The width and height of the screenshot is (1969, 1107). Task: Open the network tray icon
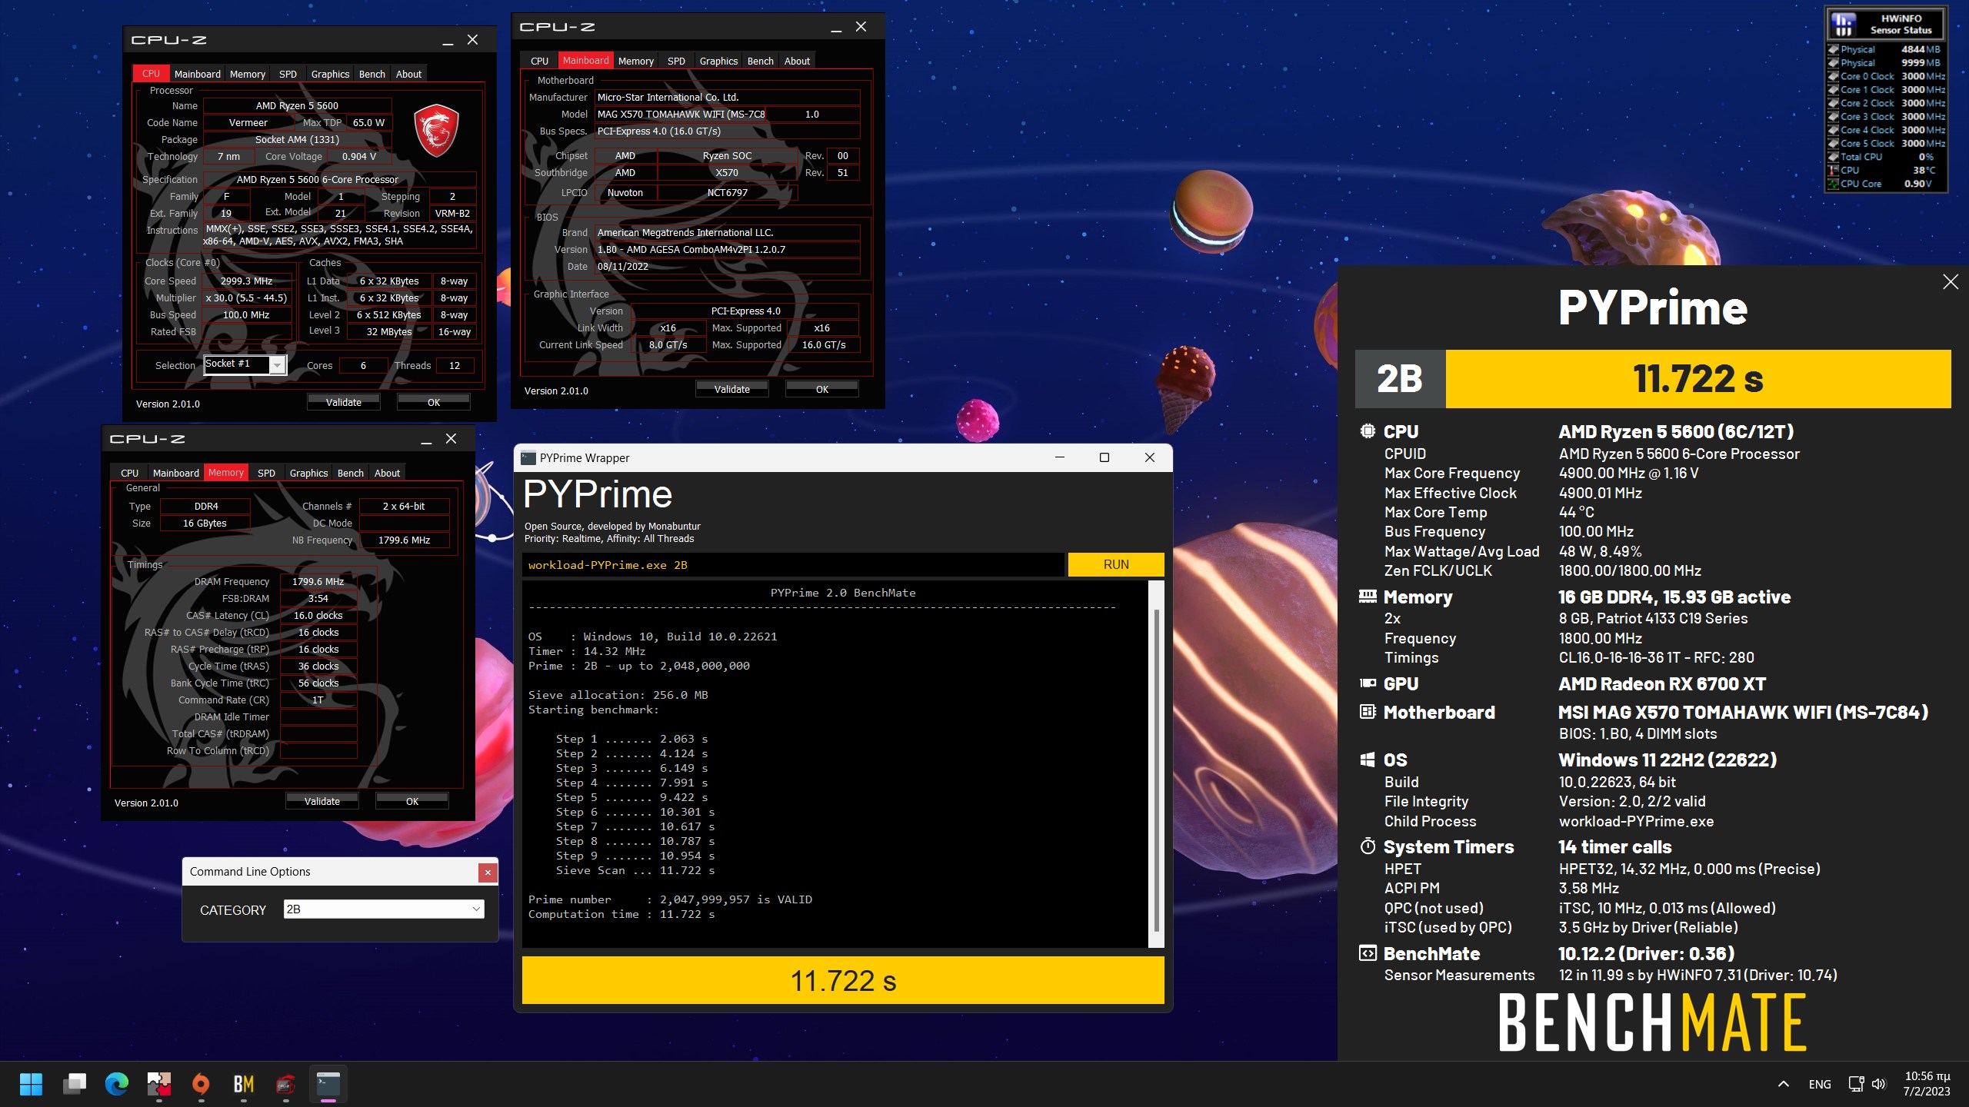tap(1856, 1084)
